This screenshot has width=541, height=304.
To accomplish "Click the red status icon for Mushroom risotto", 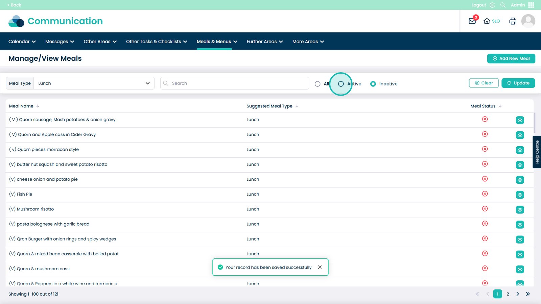I will (x=485, y=209).
